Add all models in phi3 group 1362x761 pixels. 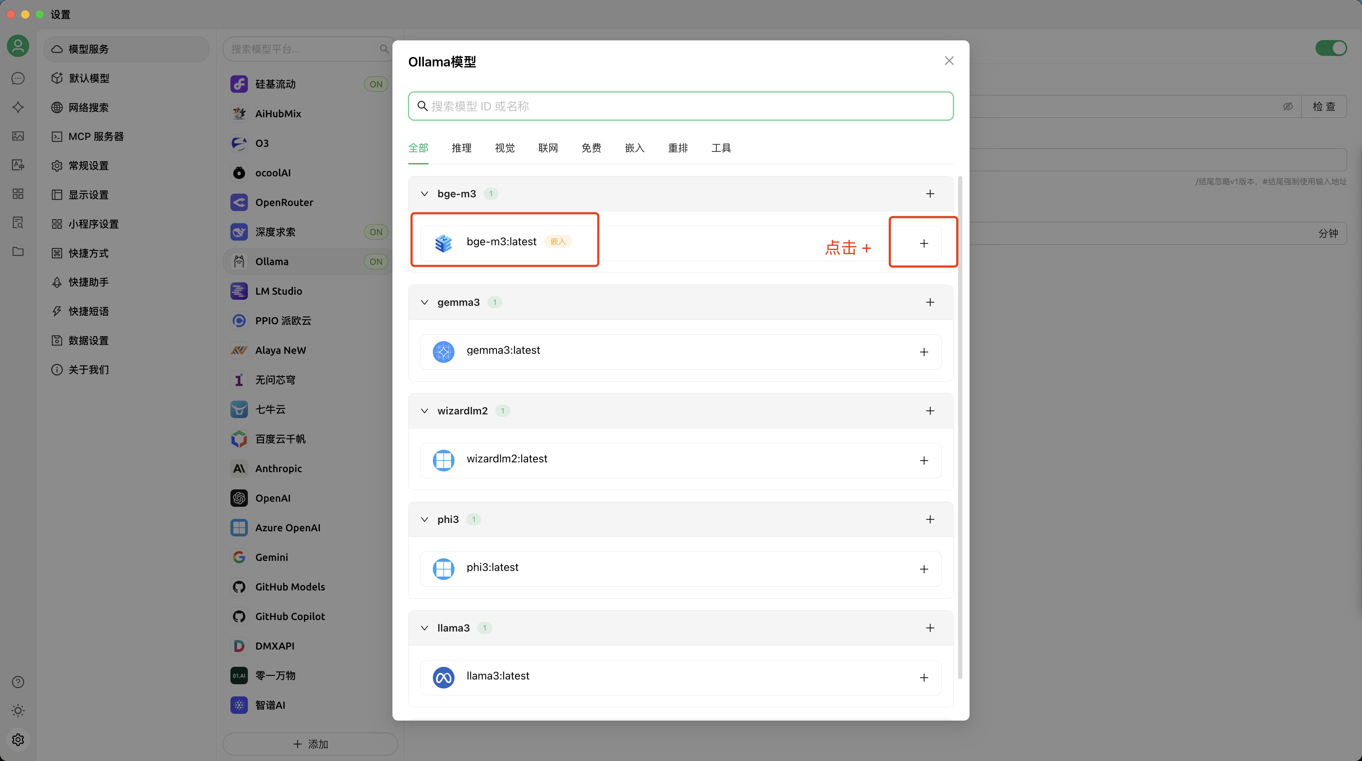pos(930,519)
